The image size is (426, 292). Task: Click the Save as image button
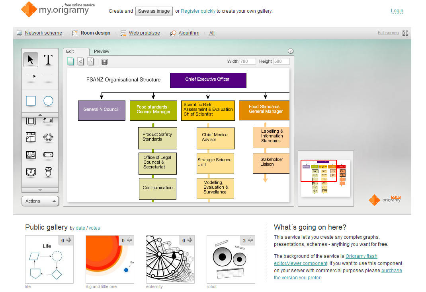pos(154,11)
